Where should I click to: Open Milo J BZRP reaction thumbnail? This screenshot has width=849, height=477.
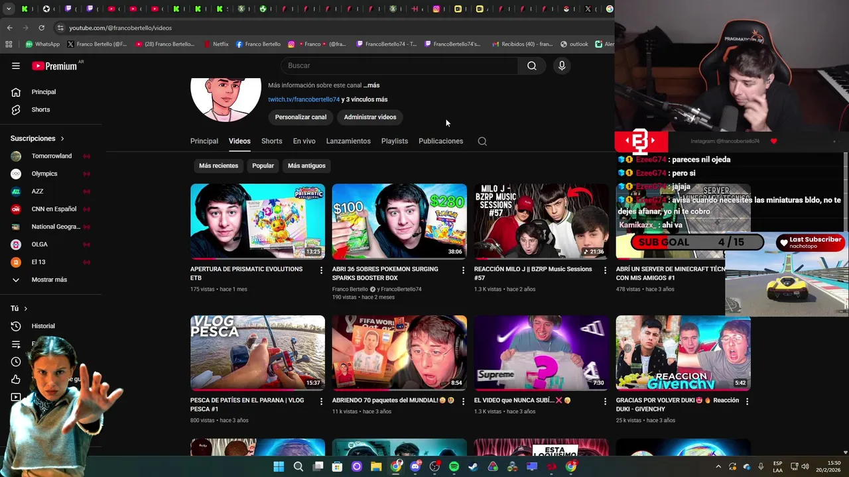click(x=541, y=221)
